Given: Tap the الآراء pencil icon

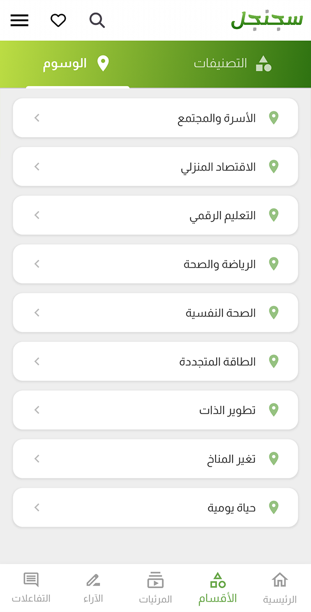Looking at the screenshot, I should (93, 580).
